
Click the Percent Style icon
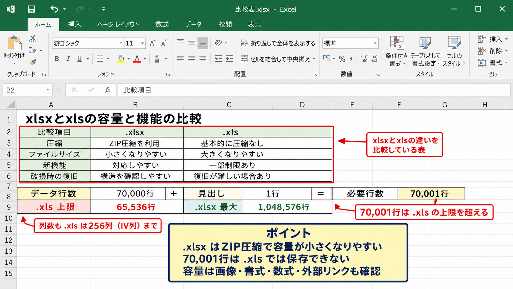click(342, 59)
